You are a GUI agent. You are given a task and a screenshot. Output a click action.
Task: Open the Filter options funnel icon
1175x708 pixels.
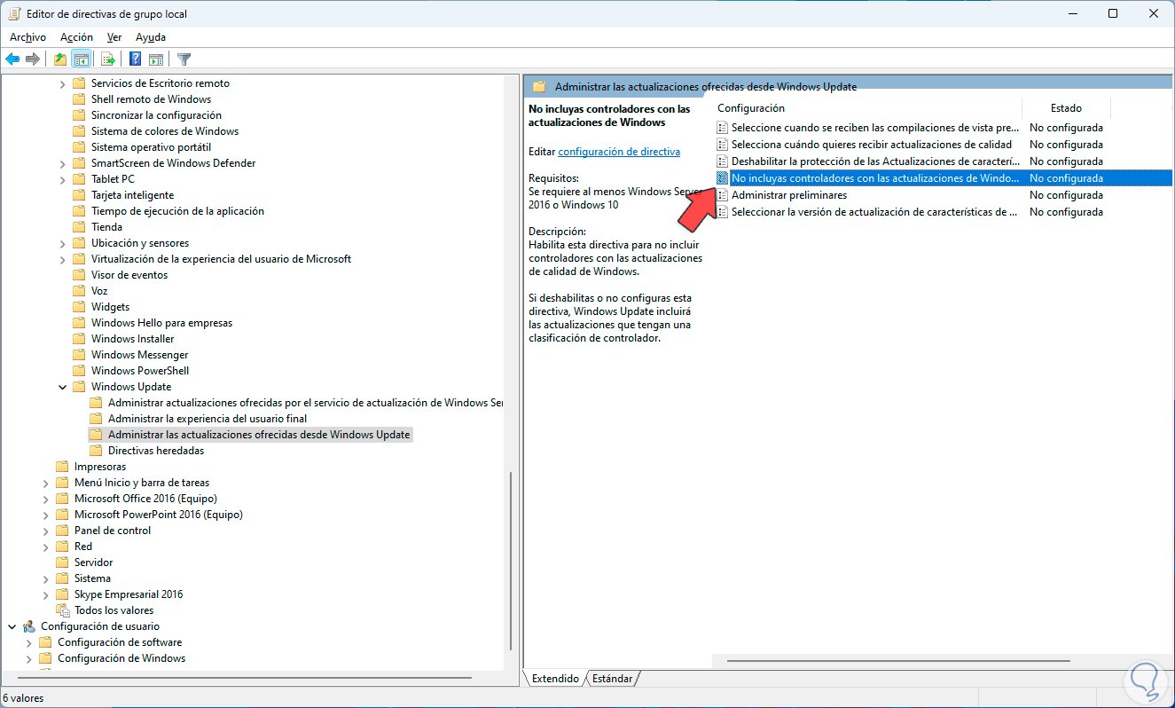click(x=184, y=59)
